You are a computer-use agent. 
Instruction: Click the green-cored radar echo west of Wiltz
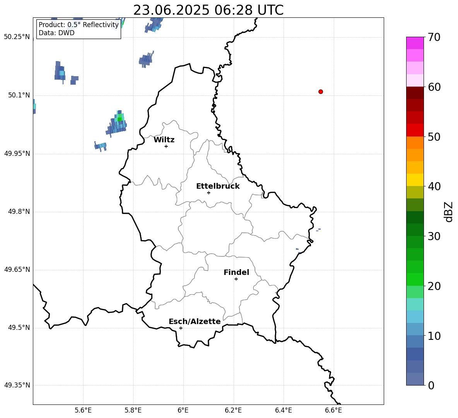coord(116,123)
